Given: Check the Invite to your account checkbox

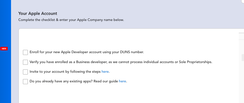Looking at the screenshot, I should click(25, 72).
